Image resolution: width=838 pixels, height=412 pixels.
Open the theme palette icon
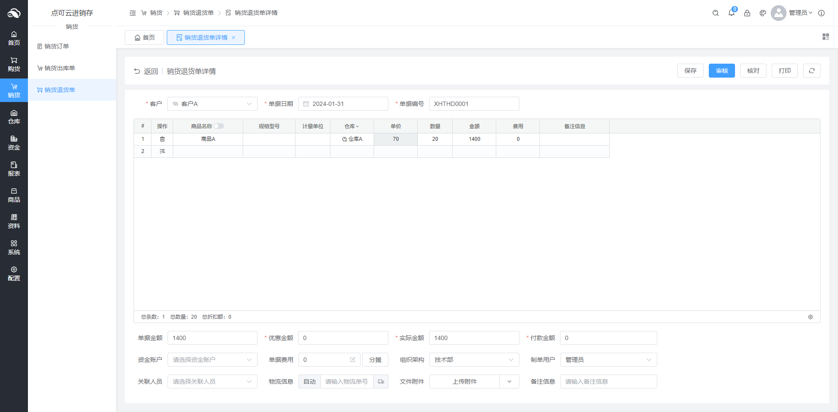click(x=762, y=13)
